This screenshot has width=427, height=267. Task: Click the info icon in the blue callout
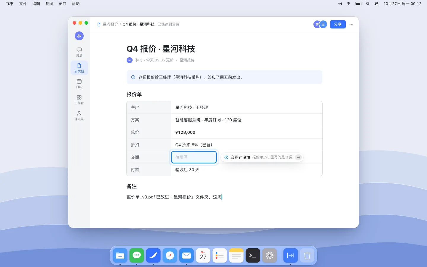pyautogui.click(x=133, y=77)
